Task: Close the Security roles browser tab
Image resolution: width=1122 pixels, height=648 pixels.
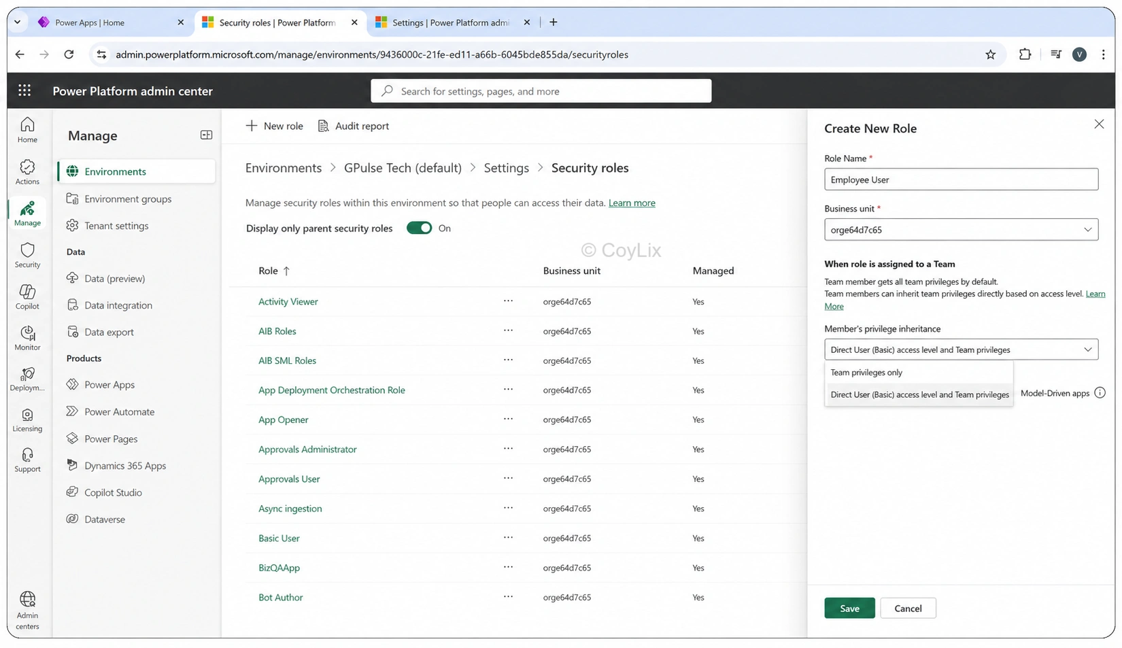Action: 354,22
